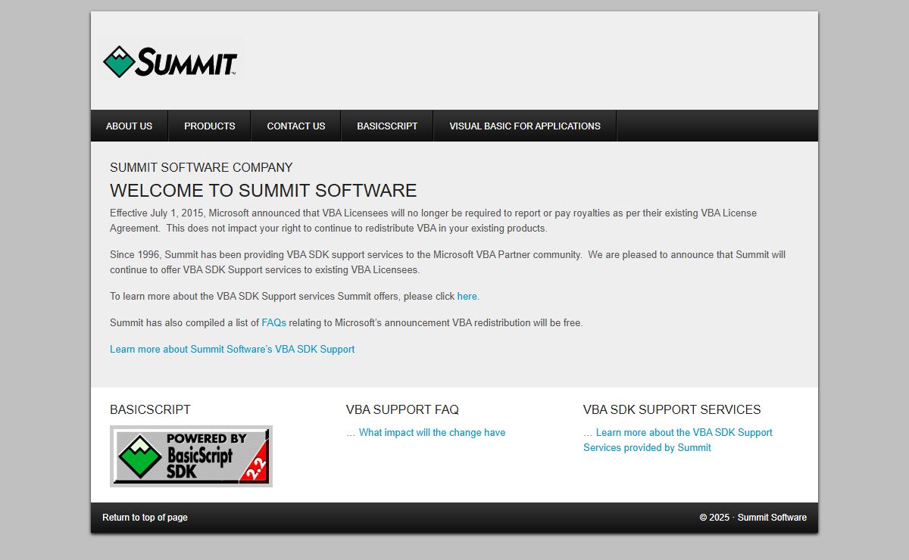Open the Products menu item
Viewport: 909px width, 560px height.
click(x=210, y=126)
